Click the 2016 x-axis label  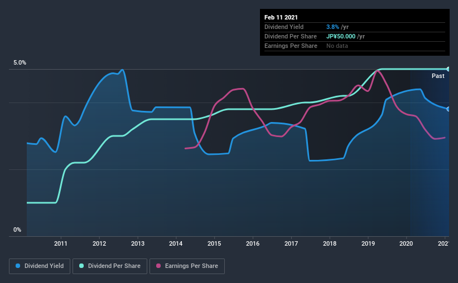[253, 243]
